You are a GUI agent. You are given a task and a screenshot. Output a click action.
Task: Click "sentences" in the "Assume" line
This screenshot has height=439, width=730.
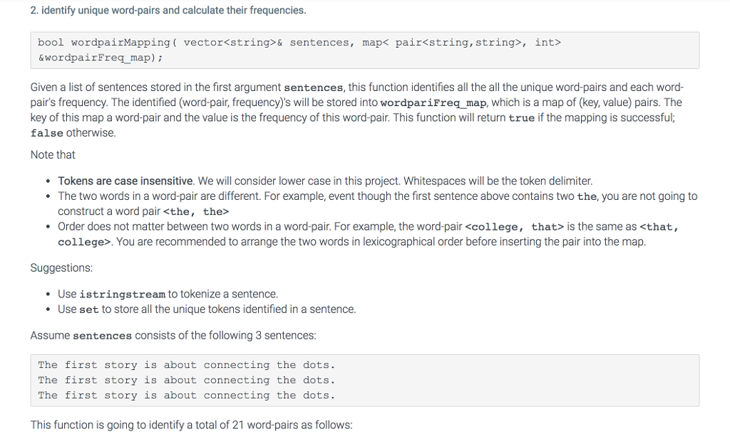[102, 336]
